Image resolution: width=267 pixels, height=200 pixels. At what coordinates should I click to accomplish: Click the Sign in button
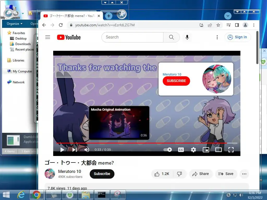pyautogui.click(x=238, y=37)
